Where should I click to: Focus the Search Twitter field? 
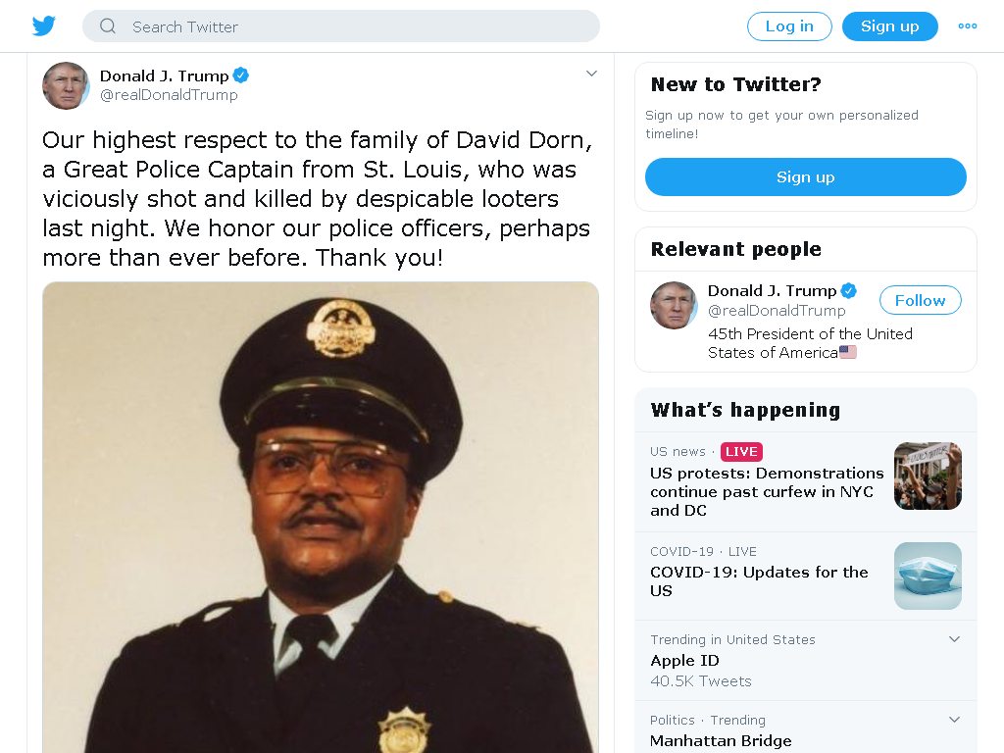pos(340,26)
